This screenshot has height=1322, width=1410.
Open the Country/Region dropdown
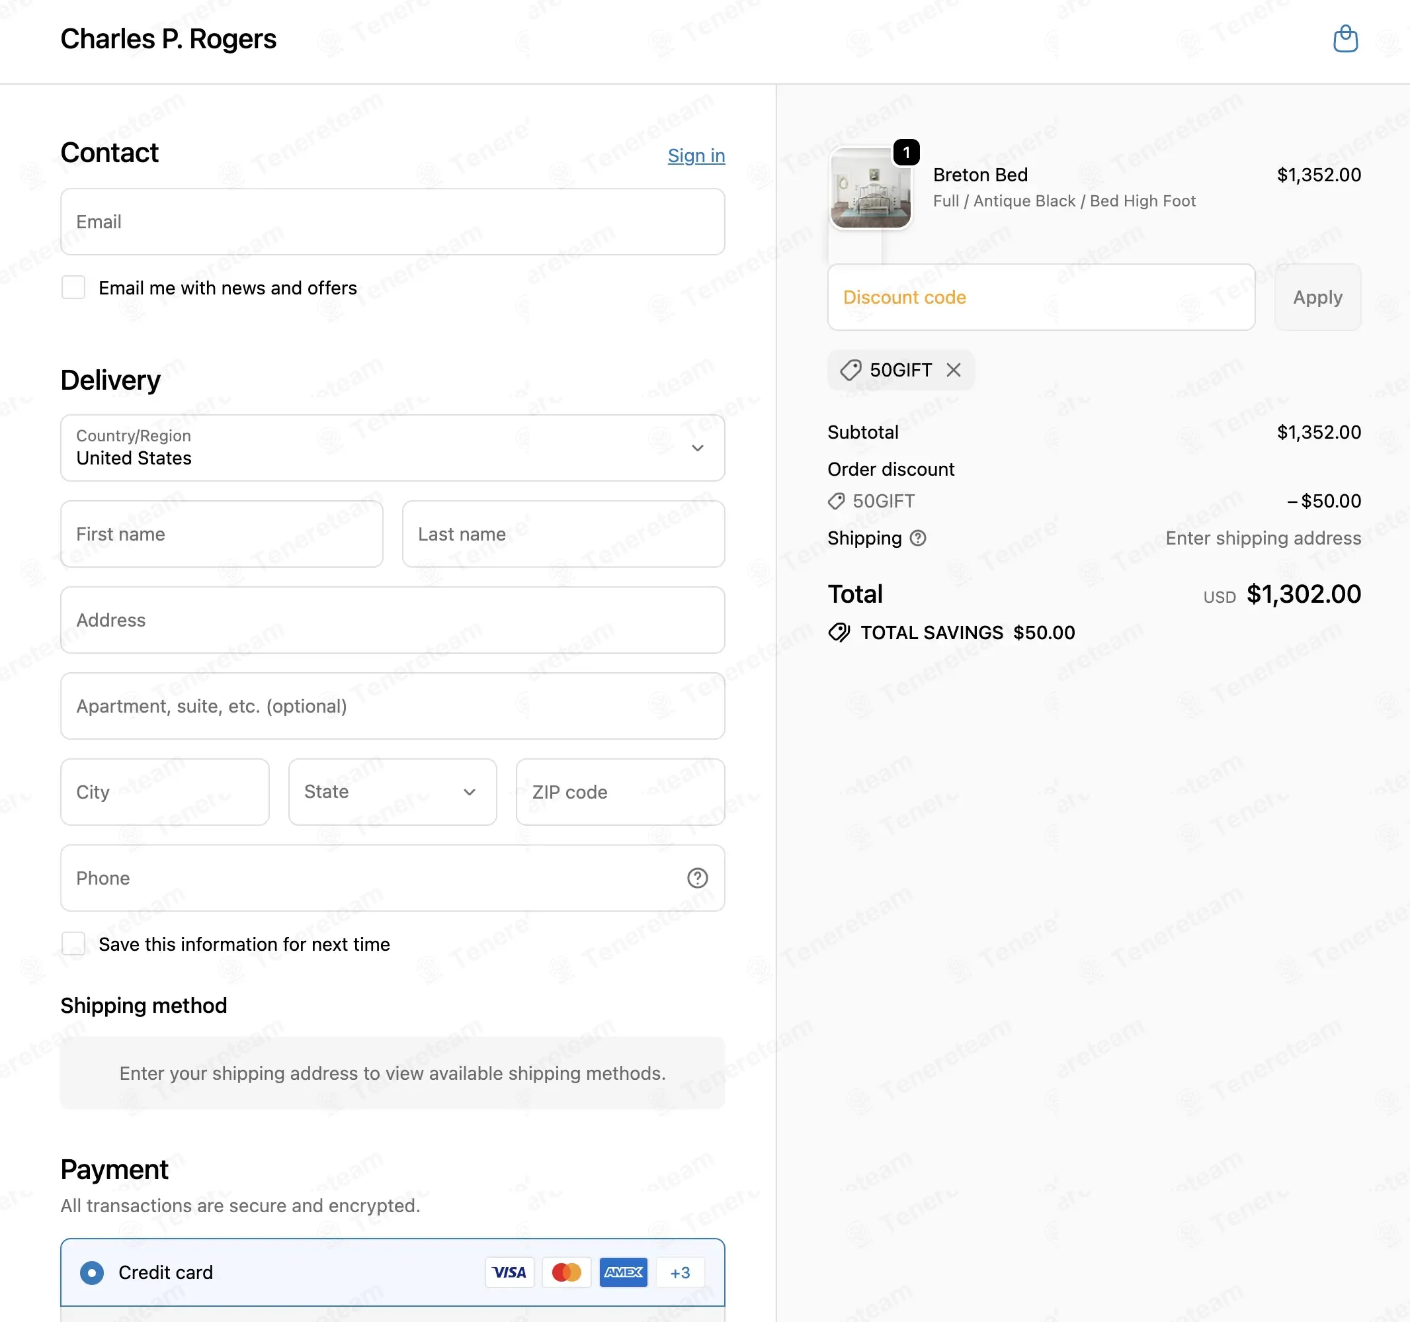[392, 448]
